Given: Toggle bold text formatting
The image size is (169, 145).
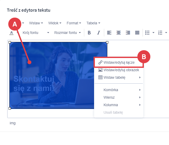Looking at the screenshot, I should 89,33.
